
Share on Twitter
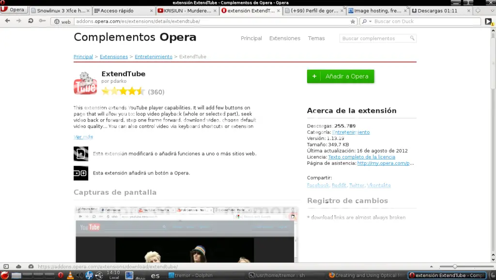356,186
